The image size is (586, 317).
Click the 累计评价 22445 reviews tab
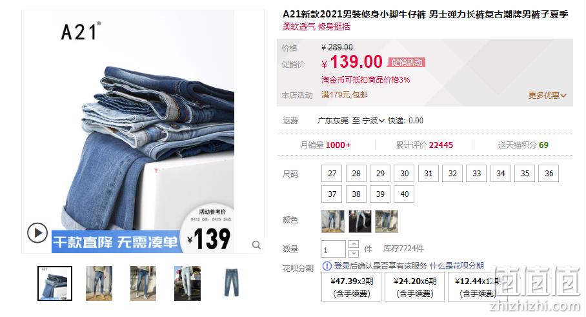tap(425, 145)
